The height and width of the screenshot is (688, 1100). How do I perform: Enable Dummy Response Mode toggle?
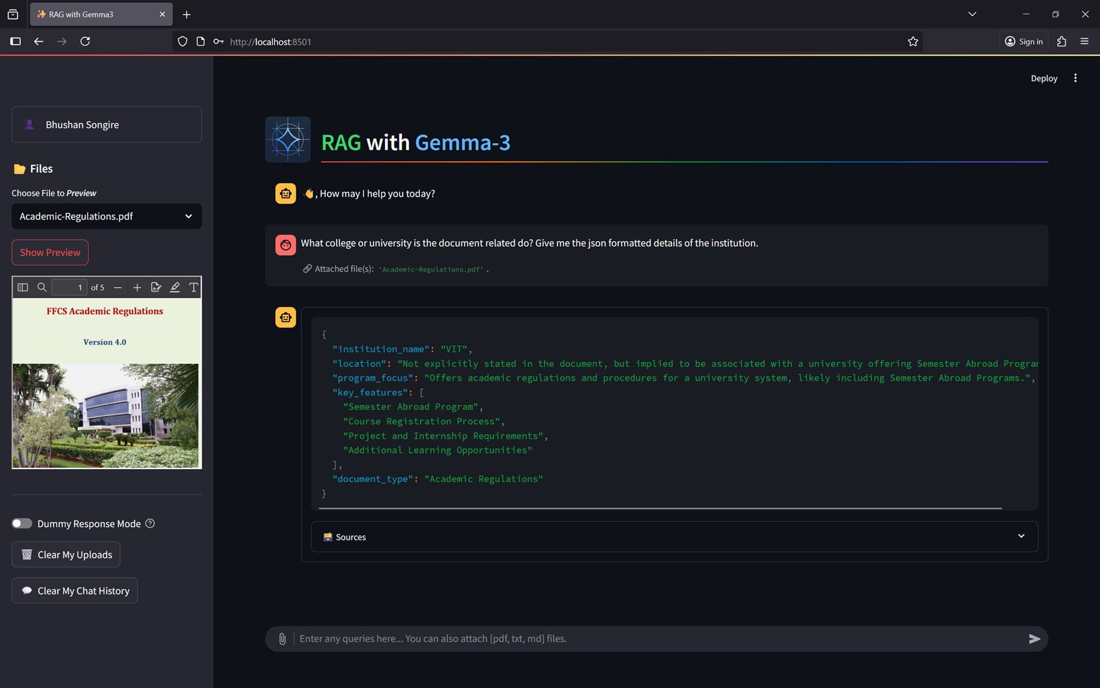point(22,523)
